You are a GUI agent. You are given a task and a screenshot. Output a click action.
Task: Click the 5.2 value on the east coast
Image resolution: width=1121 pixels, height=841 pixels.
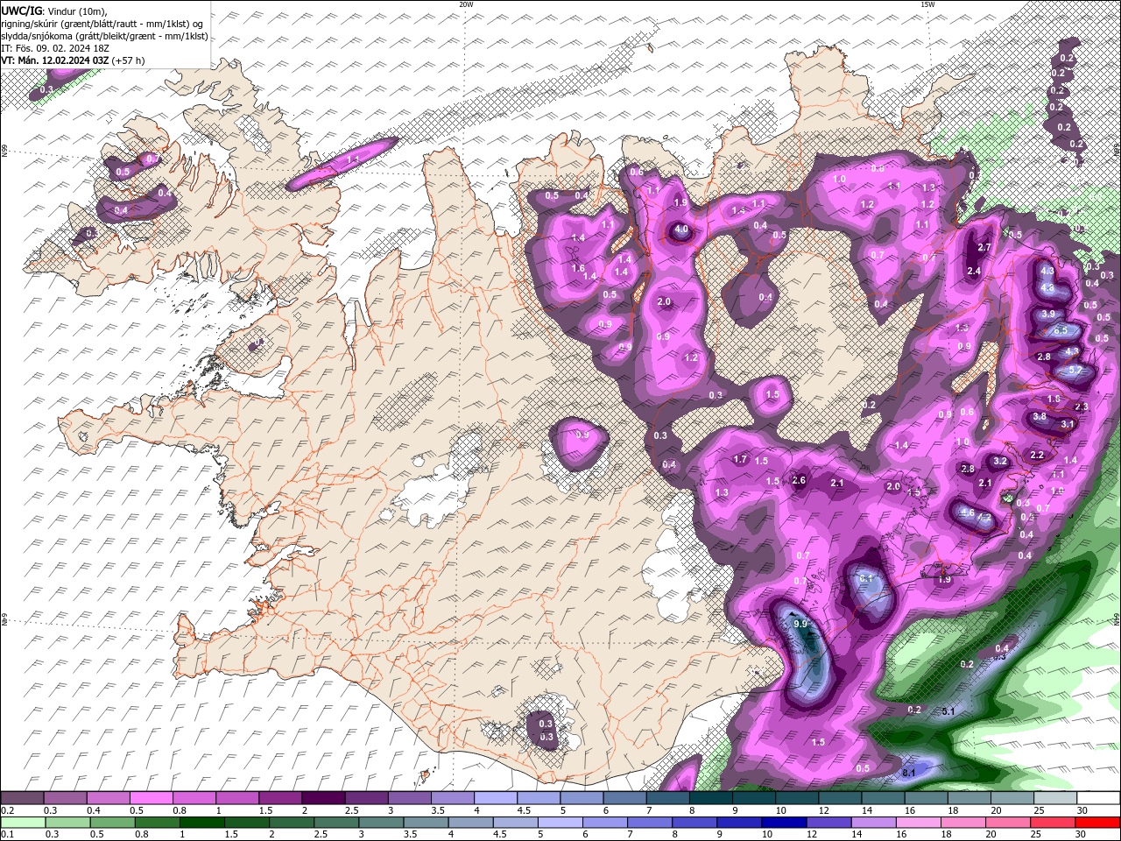[1075, 371]
